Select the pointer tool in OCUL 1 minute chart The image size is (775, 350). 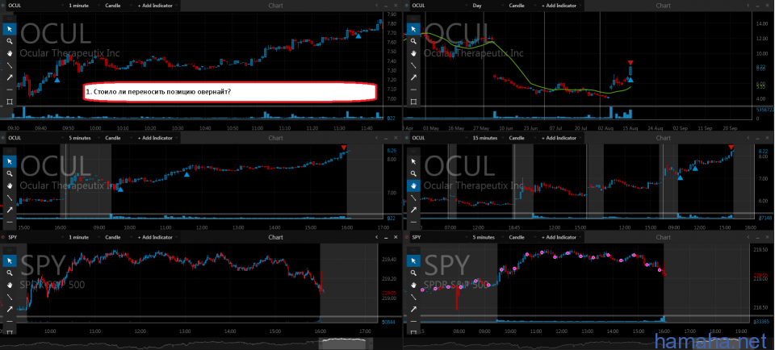pos(10,29)
